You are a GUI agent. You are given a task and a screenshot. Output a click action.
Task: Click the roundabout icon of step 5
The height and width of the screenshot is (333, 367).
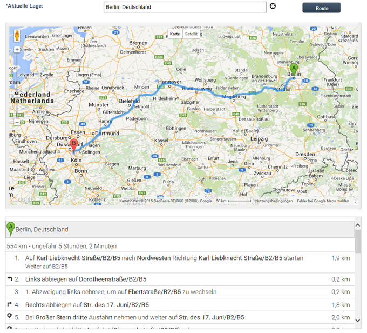point(10,316)
